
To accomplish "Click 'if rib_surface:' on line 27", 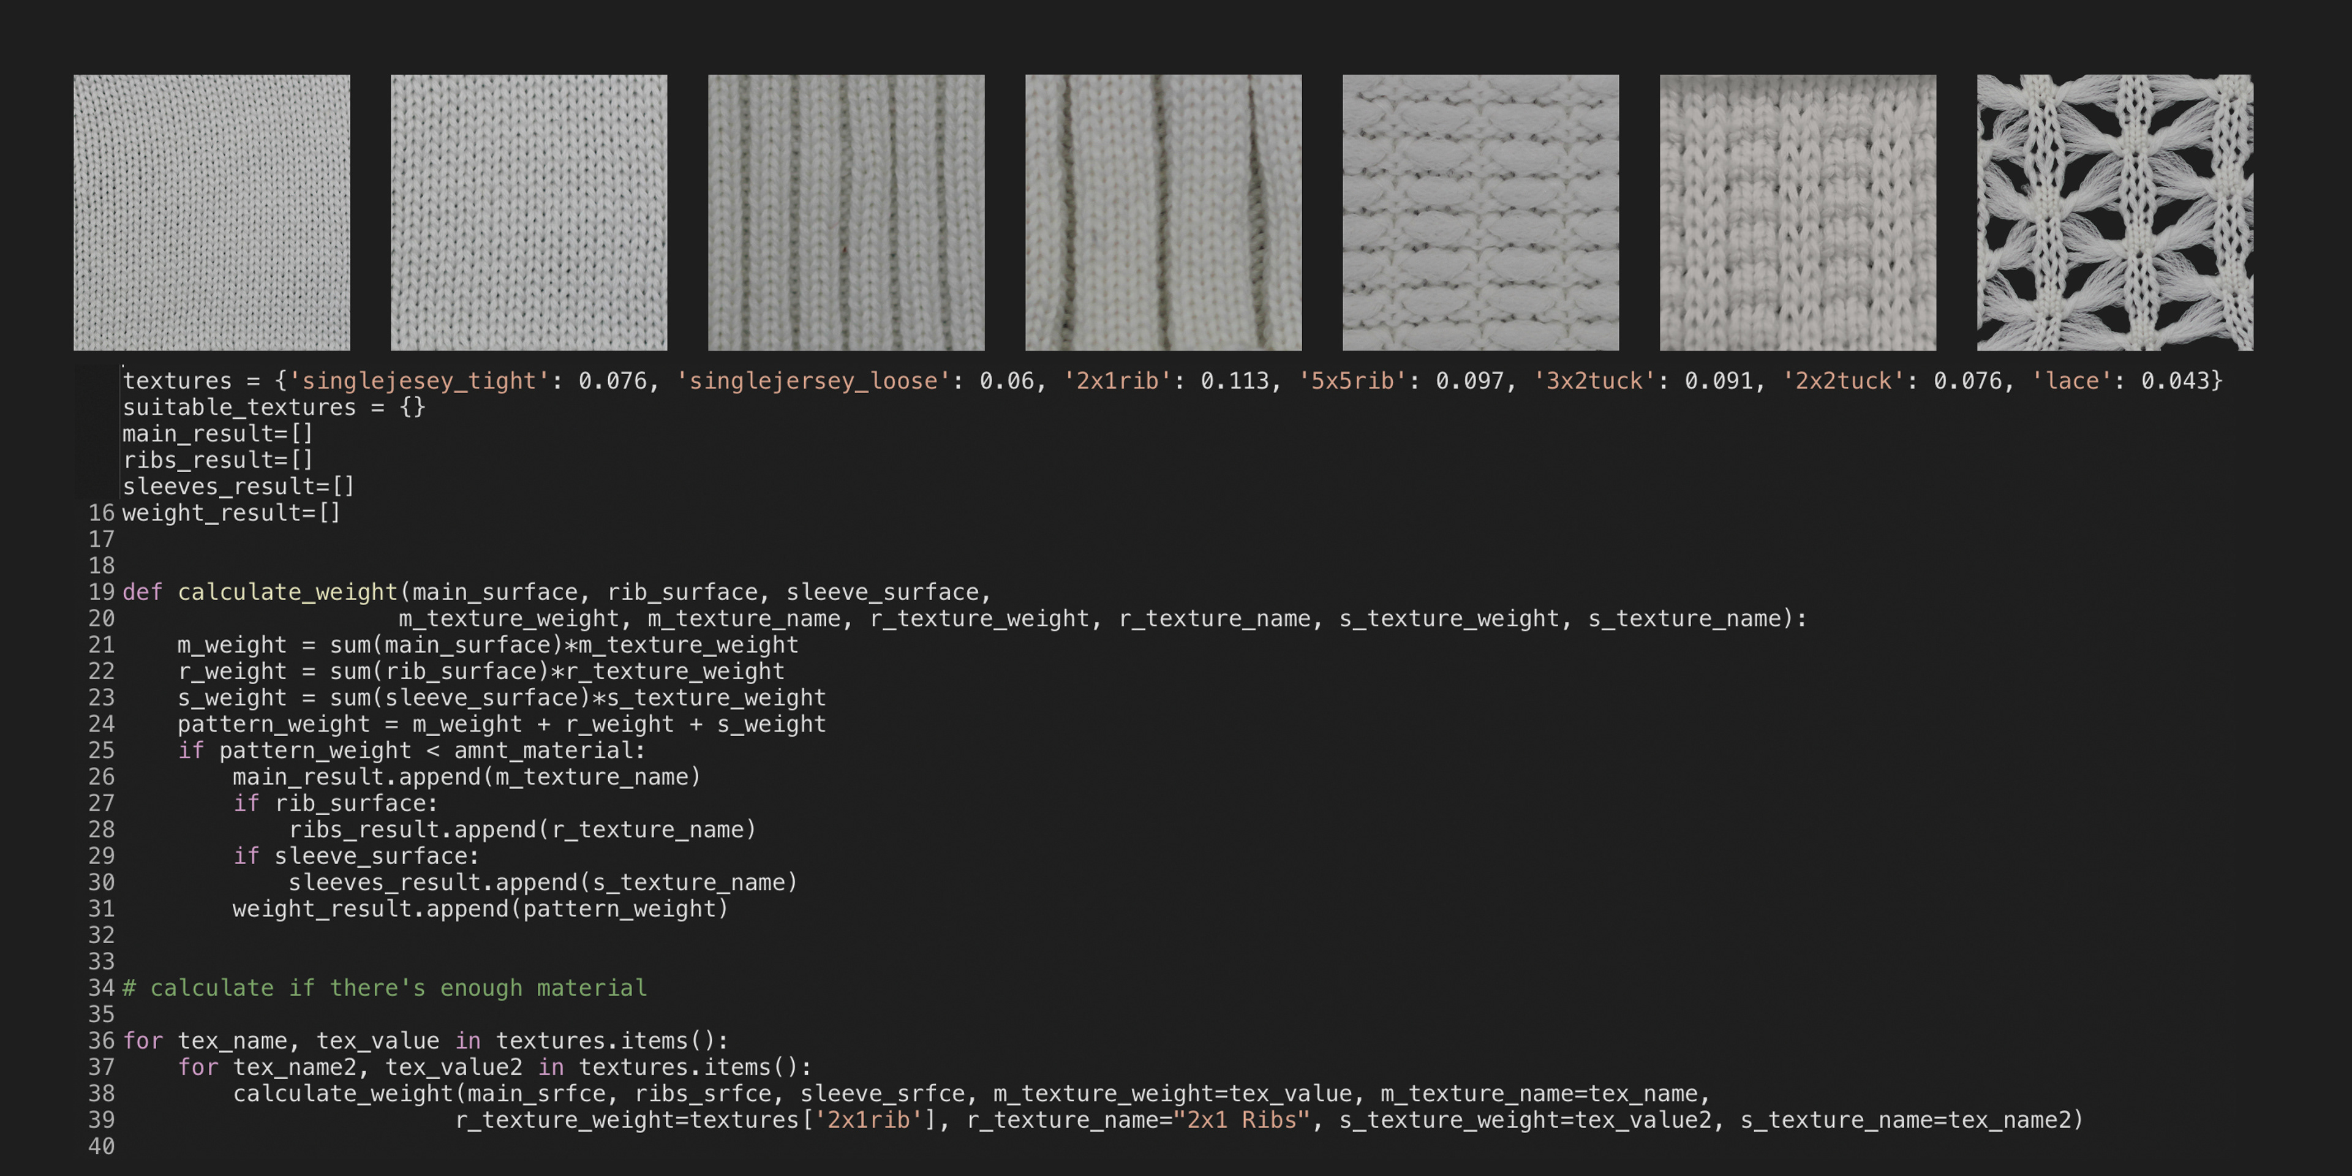I will (x=336, y=804).
